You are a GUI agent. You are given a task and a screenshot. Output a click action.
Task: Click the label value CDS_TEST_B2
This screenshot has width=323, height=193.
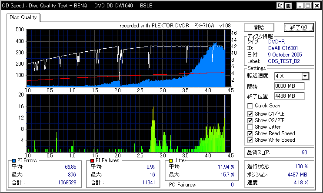click(x=284, y=61)
